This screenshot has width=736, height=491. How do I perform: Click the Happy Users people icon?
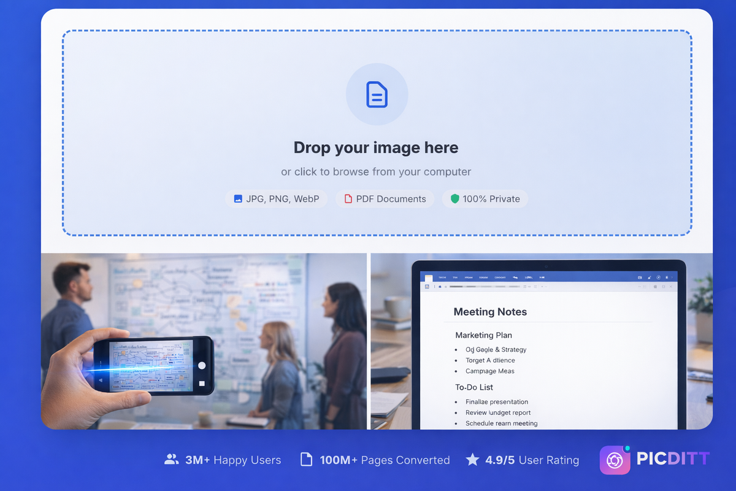tap(172, 459)
